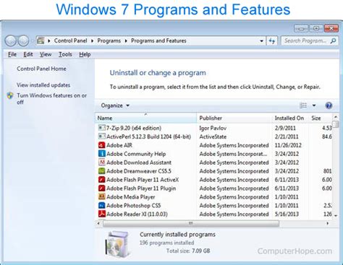The image size is (343, 265).
Task: Click the Control Panel breadcrumb
Action: [70, 40]
